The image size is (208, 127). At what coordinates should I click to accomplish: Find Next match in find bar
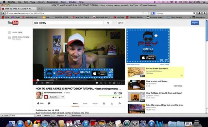tap(39, 116)
